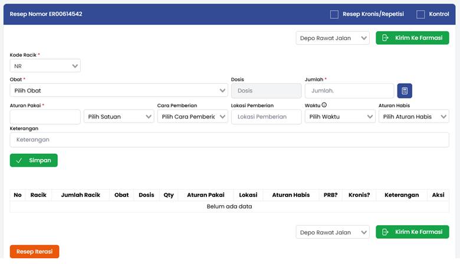This screenshot has height=264, width=460.
Task: Select the Cara Pemberian dropdown
Action: [x=192, y=117]
